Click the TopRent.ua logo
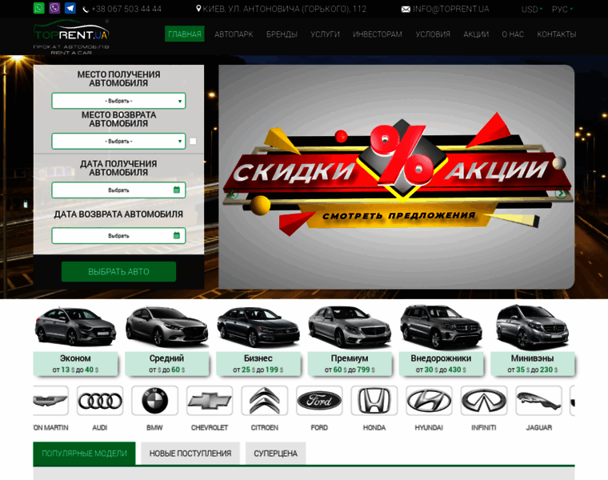This screenshot has height=480, width=608. (71, 38)
